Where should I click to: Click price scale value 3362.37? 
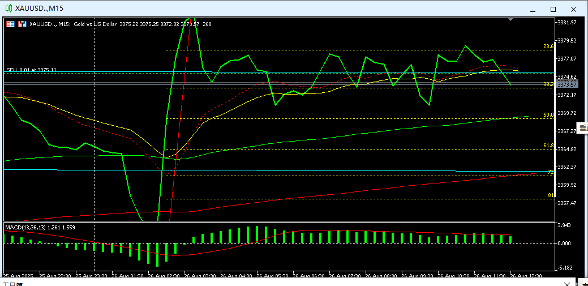click(568, 167)
